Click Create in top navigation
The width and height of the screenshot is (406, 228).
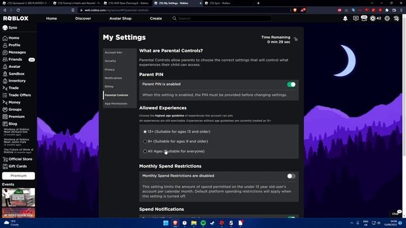[156, 18]
